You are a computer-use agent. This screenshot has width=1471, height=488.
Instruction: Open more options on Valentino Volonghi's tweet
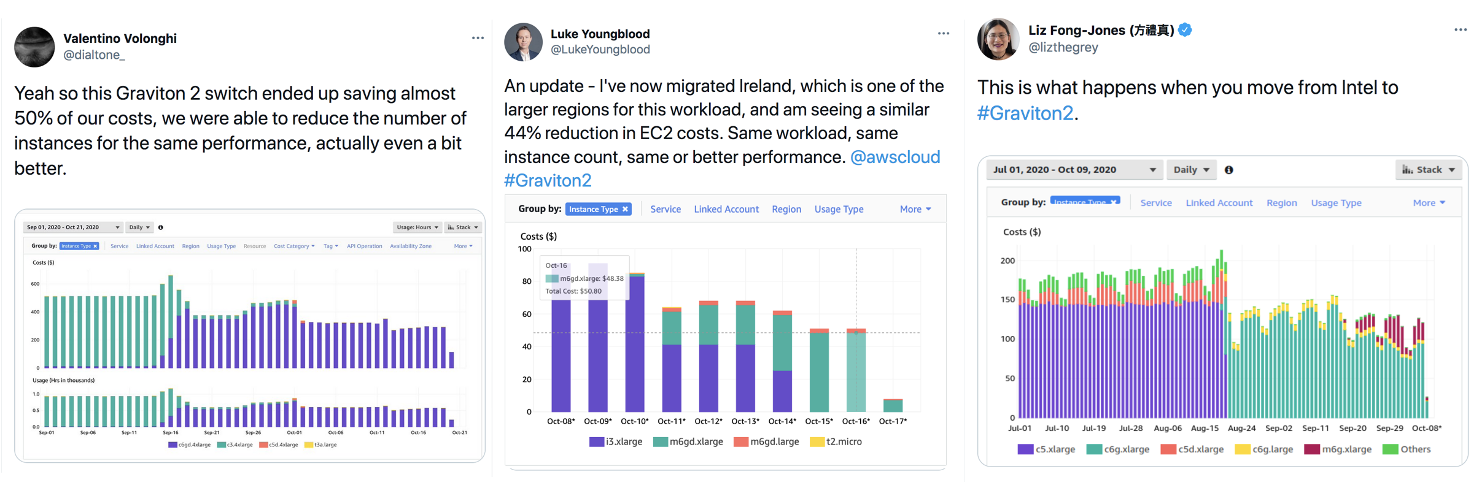pyautogui.click(x=478, y=38)
